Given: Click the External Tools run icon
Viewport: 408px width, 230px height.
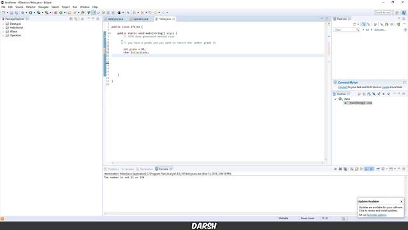Looking at the screenshot, I should pos(47,13).
